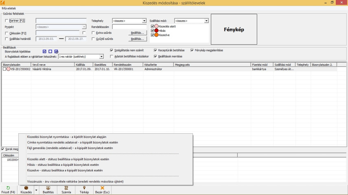The height and width of the screenshot is (195, 348).
Task: Open the Műveletek menu
Action: point(9,8)
